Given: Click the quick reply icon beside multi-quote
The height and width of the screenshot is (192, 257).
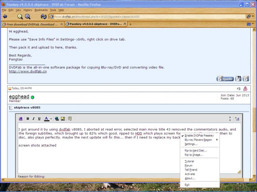Looking at the screenshot, I should coord(246,79).
